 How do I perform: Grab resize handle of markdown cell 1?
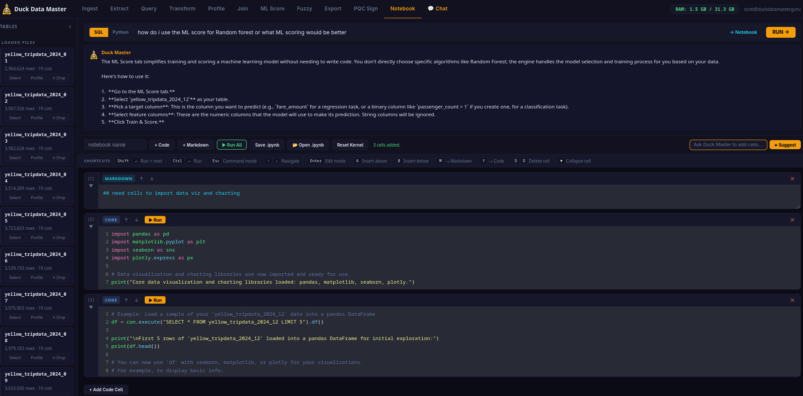[x=798, y=206]
